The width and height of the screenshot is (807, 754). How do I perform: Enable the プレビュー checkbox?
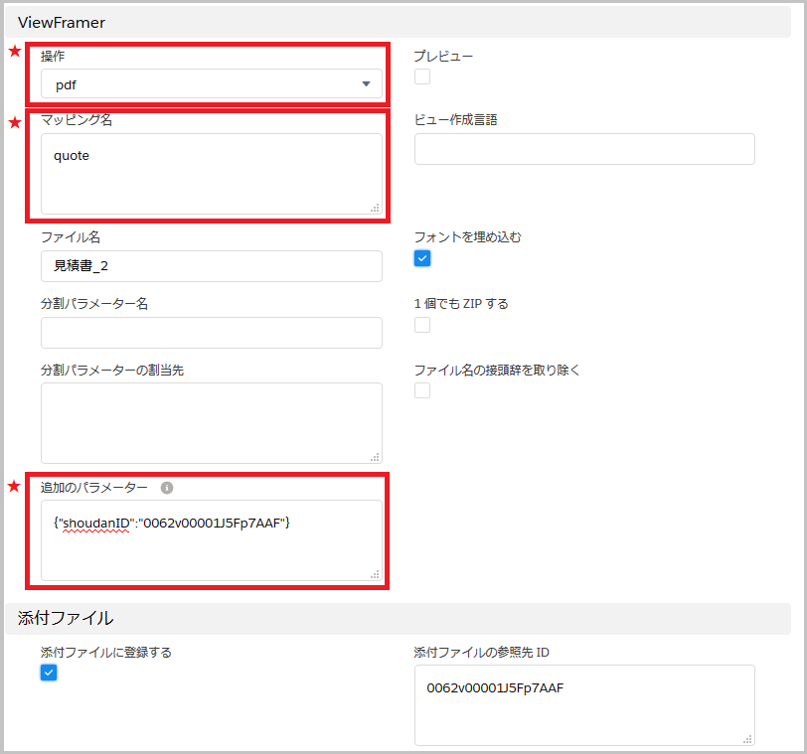click(x=422, y=76)
